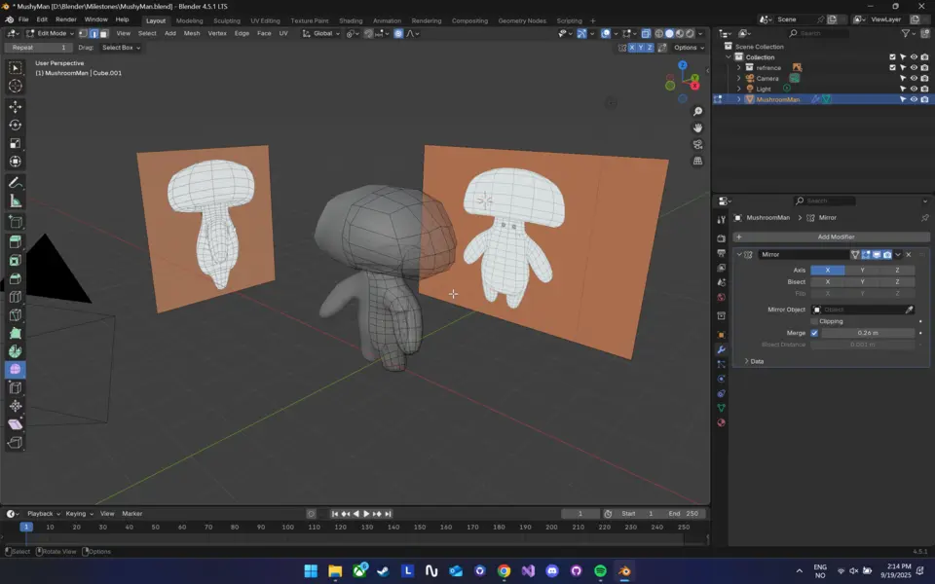Click the Add Modifier button
935x584 pixels.
click(x=831, y=237)
